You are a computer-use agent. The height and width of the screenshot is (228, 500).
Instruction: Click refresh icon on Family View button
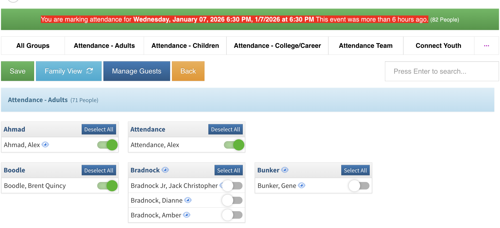pos(89,71)
